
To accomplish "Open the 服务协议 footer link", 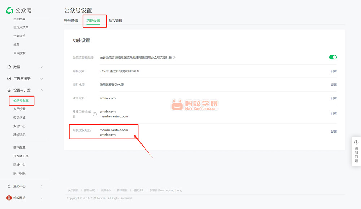I will [x=90, y=190].
